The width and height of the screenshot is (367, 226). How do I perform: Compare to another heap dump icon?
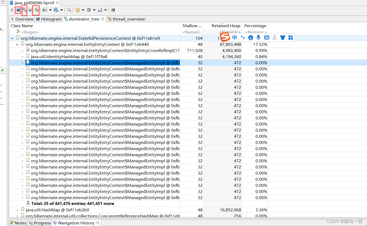[113, 10]
